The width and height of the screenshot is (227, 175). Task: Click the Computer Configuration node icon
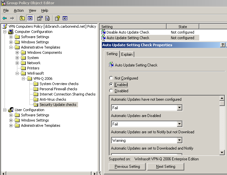coord(11,32)
